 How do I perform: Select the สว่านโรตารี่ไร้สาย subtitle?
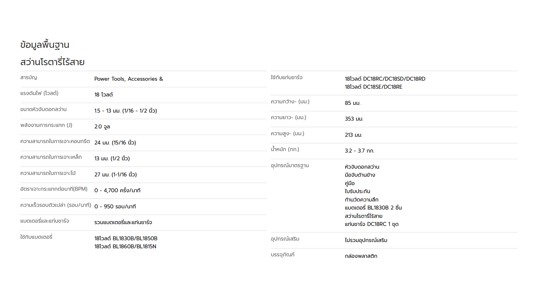click(x=52, y=62)
